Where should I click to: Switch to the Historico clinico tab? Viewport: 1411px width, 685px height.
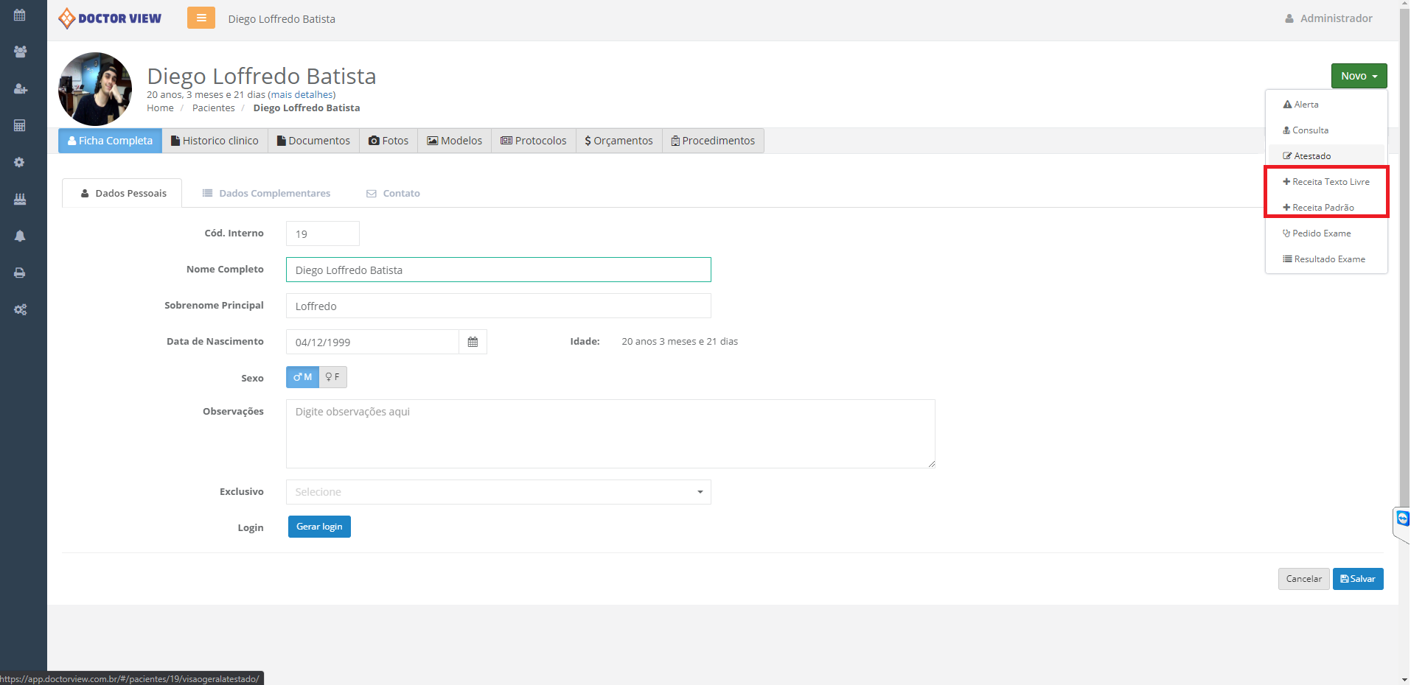(x=215, y=141)
